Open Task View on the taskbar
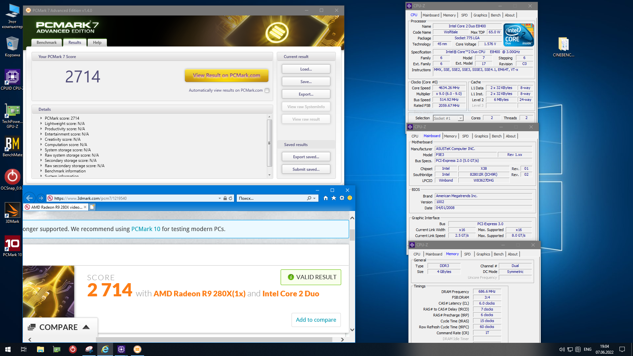The width and height of the screenshot is (633, 356). (24, 349)
